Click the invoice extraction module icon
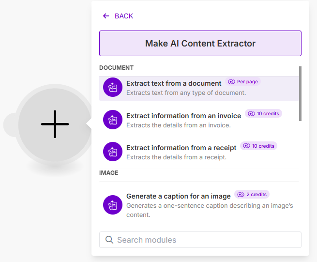The image size is (317, 262). coord(113,120)
